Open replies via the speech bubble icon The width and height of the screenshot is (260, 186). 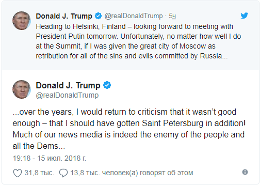63,173
